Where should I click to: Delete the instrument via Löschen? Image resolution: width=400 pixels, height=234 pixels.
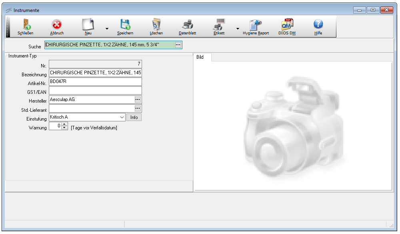(x=156, y=27)
